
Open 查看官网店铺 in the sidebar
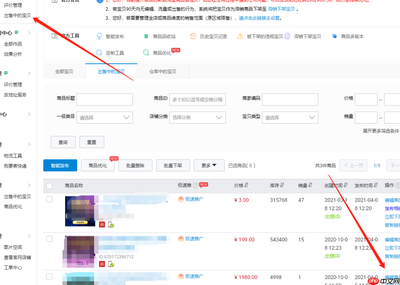tap(18, 257)
